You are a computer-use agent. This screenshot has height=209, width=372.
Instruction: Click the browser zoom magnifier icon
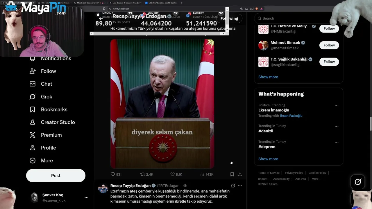pos(241,9)
